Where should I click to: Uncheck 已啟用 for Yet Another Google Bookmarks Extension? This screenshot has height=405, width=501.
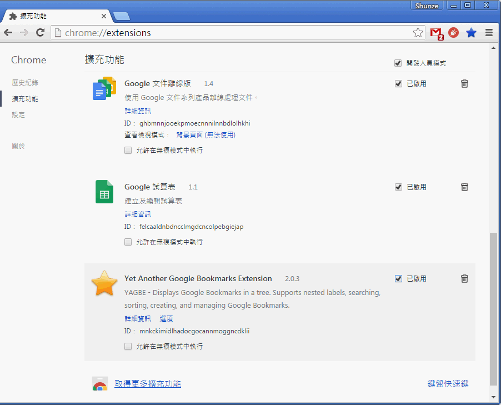(x=398, y=279)
